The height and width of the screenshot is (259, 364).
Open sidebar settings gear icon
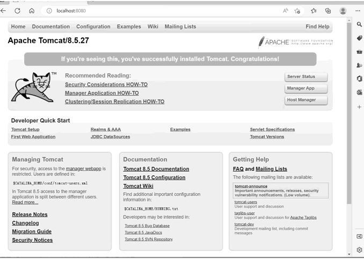pos(359,250)
